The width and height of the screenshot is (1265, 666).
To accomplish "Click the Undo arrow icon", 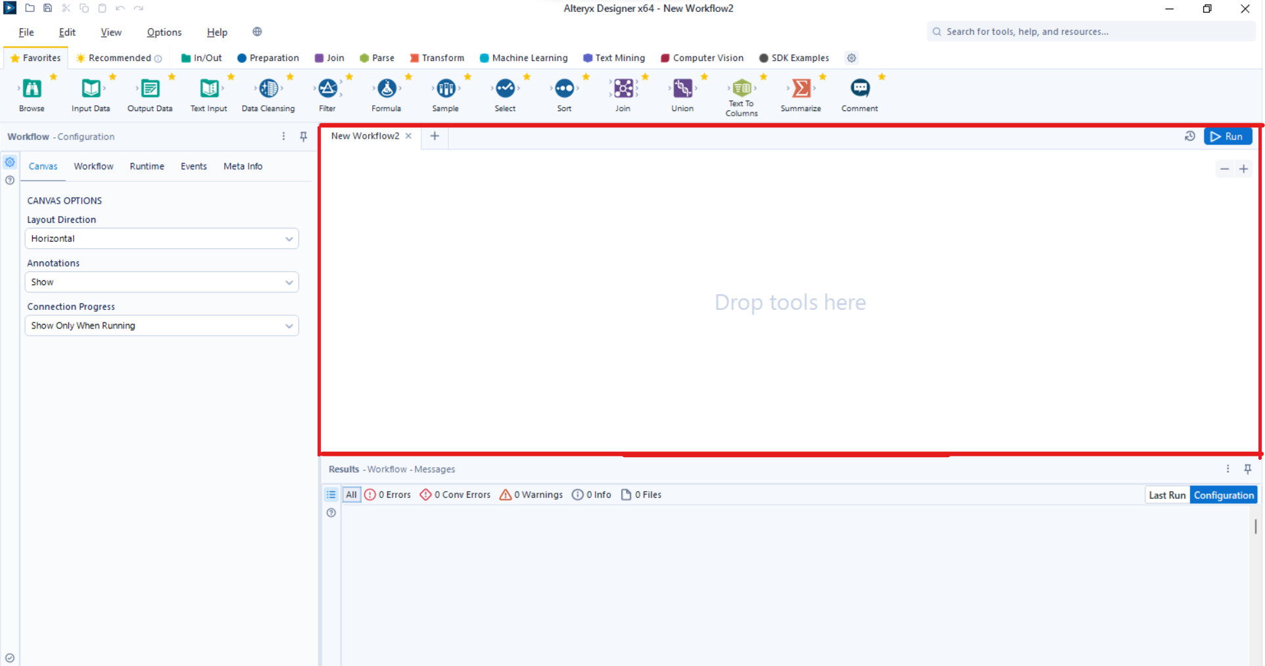I will click(120, 8).
